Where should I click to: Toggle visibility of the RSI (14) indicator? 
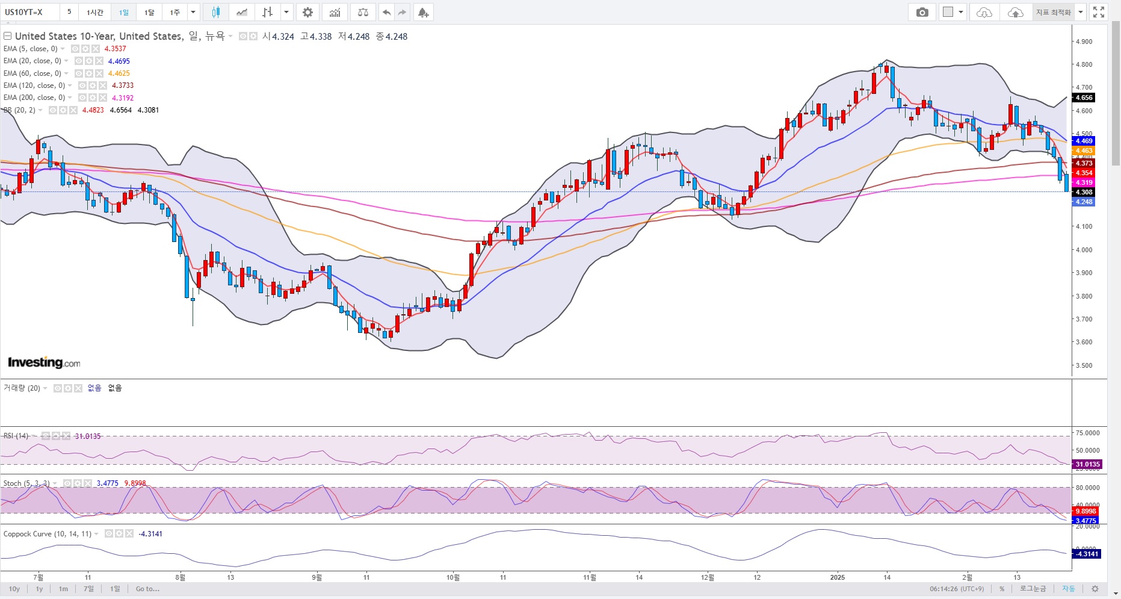46,436
